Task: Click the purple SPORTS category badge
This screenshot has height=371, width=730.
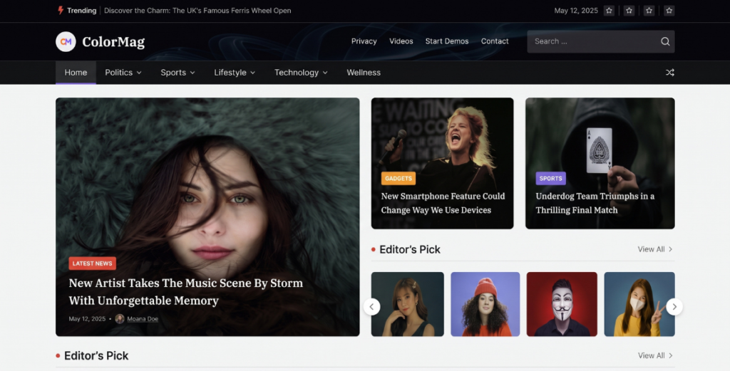Action: (x=551, y=179)
